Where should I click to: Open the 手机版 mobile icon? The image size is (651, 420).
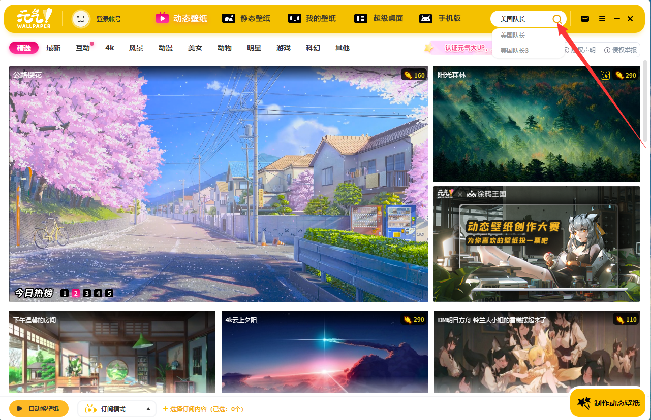pyautogui.click(x=424, y=18)
